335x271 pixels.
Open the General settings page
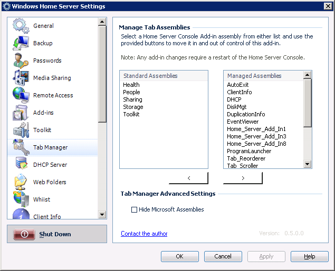click(x=43, y=26)
